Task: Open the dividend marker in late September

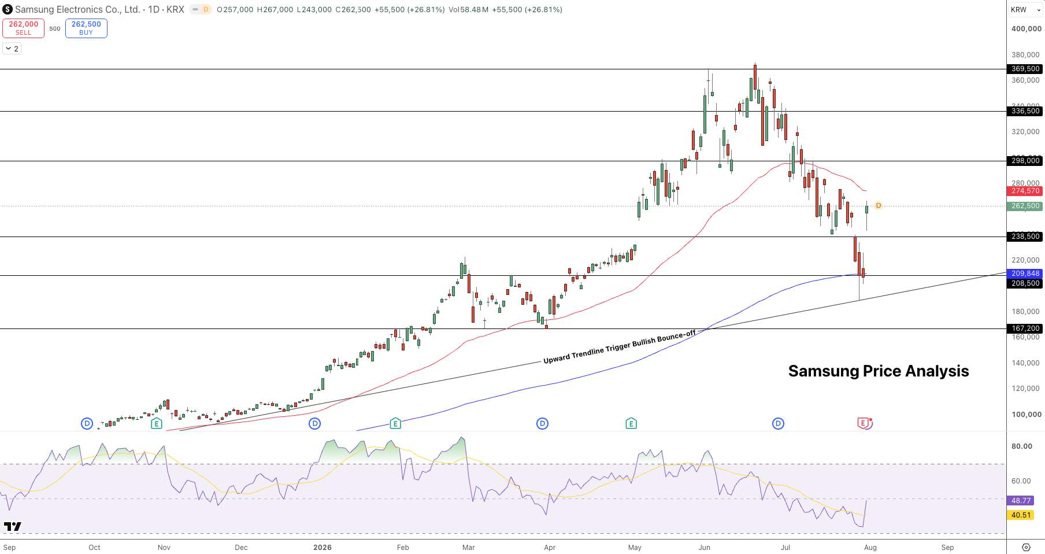Action: click(87, 423)
